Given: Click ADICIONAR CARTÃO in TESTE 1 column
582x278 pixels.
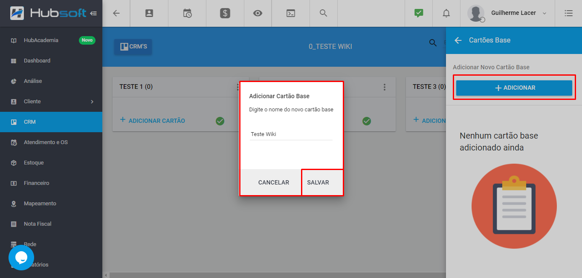Looking at the screenshot, I should click(153, 120).
